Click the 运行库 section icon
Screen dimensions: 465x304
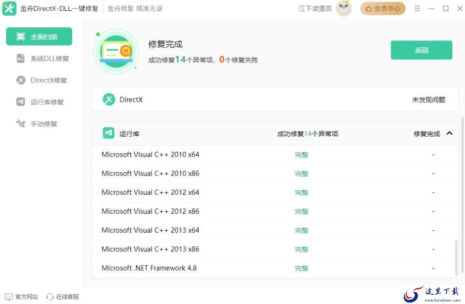(x=108, y=133)
